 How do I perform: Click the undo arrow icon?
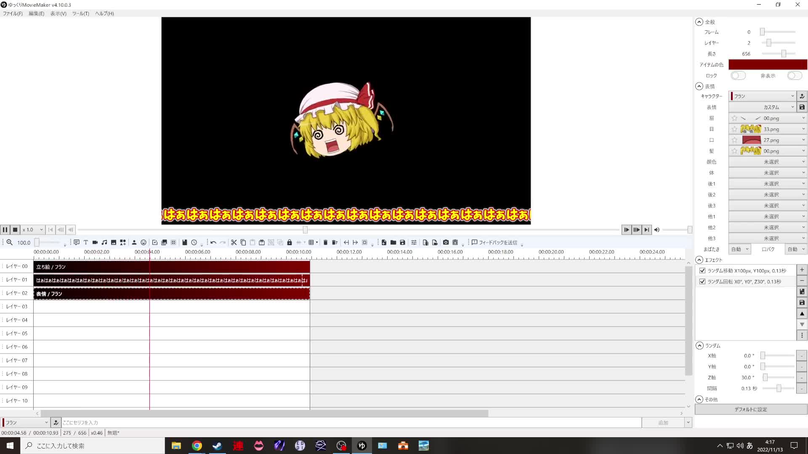tap(213, 243)
